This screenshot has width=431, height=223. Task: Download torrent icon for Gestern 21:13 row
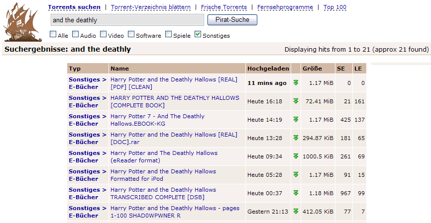(x=296, y=212)
